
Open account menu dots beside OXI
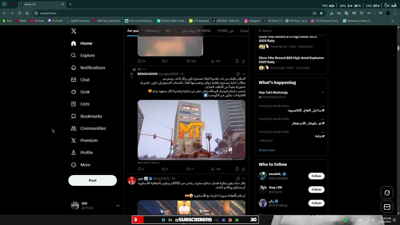(118, 206)
